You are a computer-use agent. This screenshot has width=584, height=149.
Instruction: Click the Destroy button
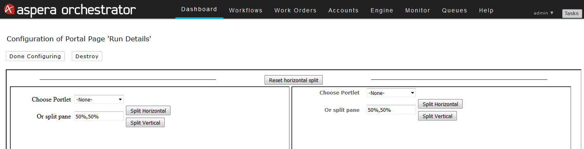(x=87, y=56)
